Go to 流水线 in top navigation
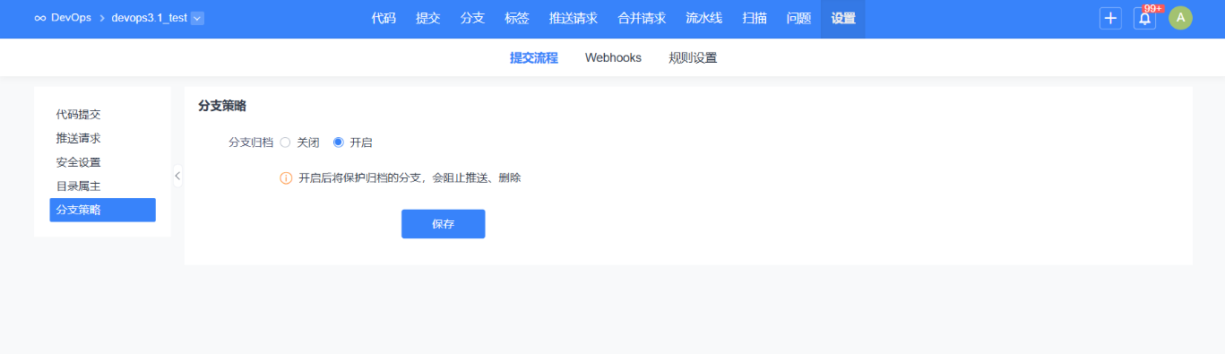1225x354 pixels. point(703,18)
